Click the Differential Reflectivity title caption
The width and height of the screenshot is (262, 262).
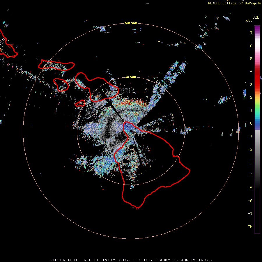click(x=131, y=260)
